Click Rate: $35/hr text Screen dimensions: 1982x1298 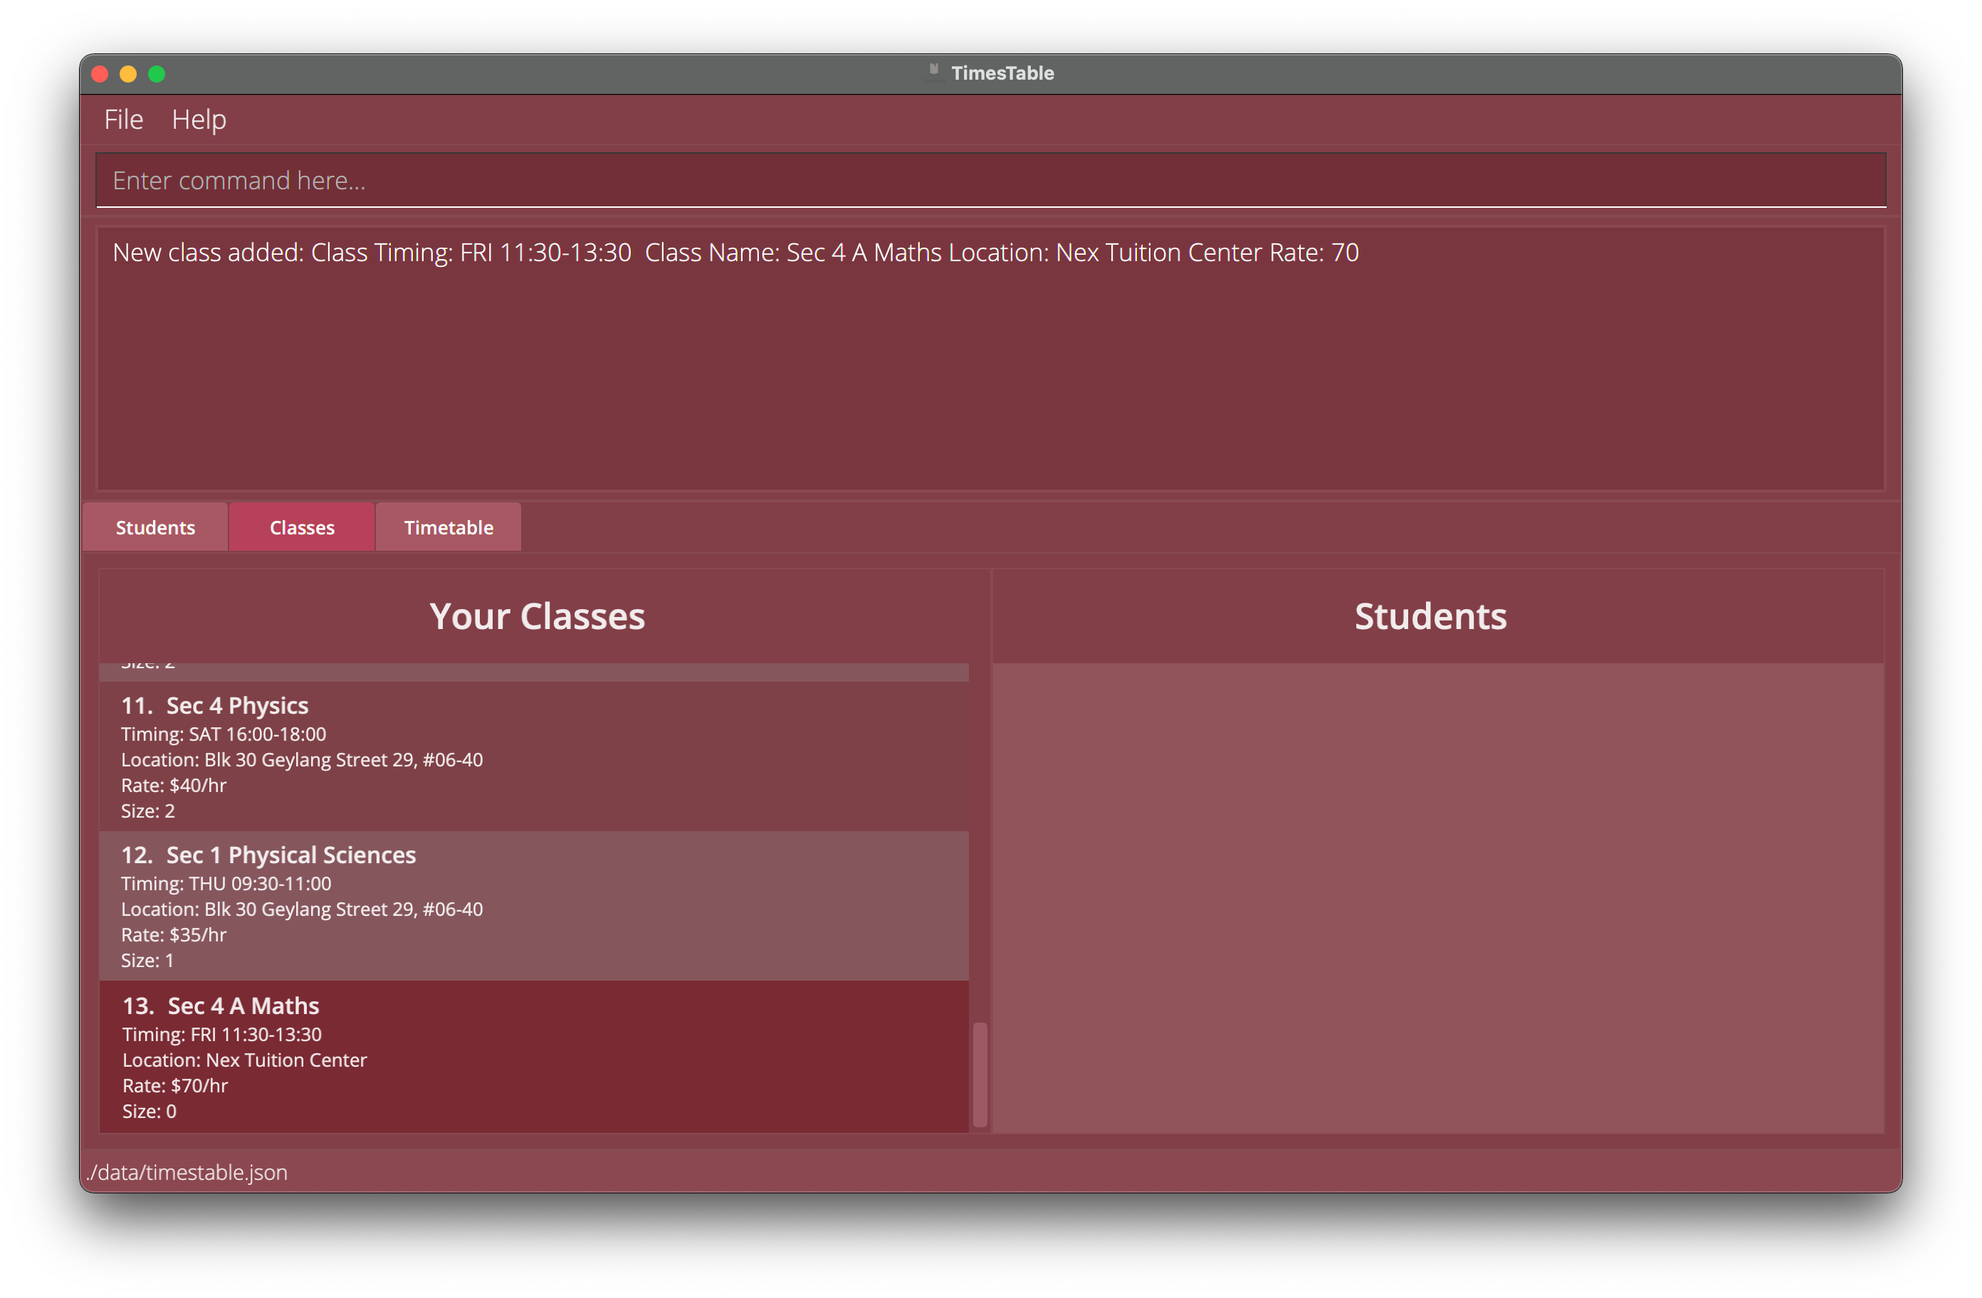pos(173,934)
